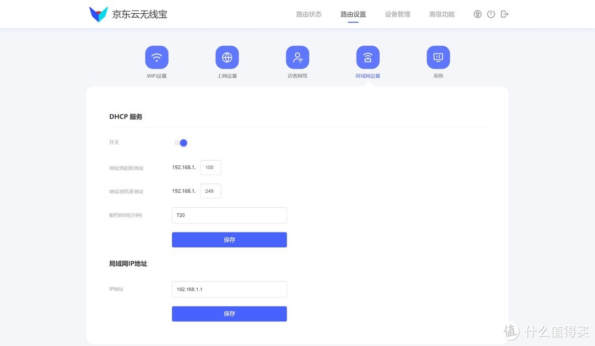Click the 保存 button under DHCP settings
Image resolution: width=595 pixels, height=346 pixels.
tap(229, 240)
